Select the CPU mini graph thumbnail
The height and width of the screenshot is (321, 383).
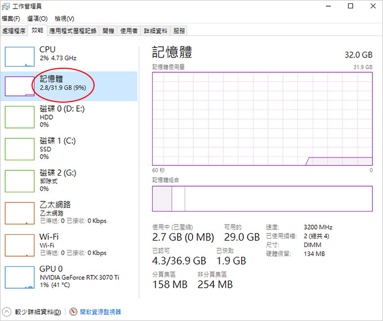[20, 57]
